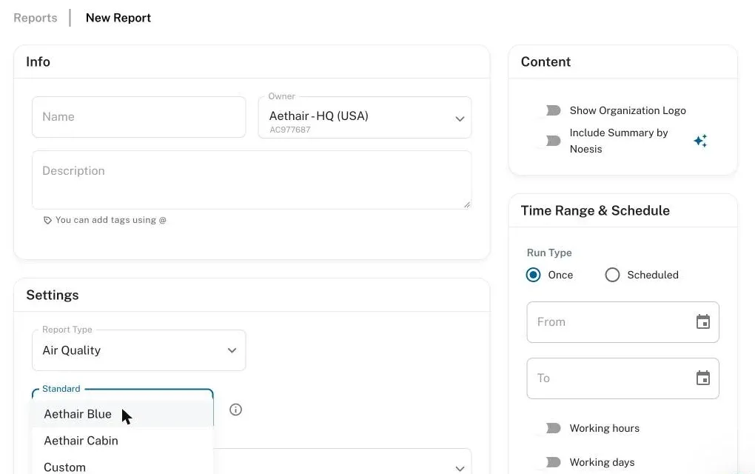Choose Aethair Cabin standard
This screenshot has height=474, width=755.
[123, 441]
